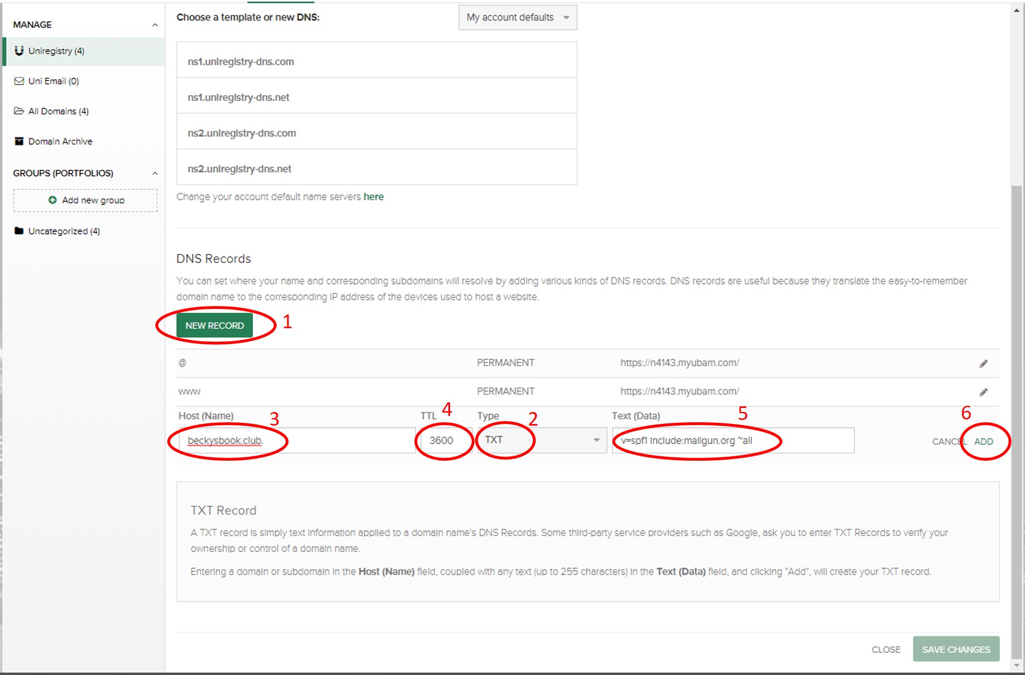Open Uniregistry (4) in the sidebar
1025x675 pixels.
click(x=84, y=51)
